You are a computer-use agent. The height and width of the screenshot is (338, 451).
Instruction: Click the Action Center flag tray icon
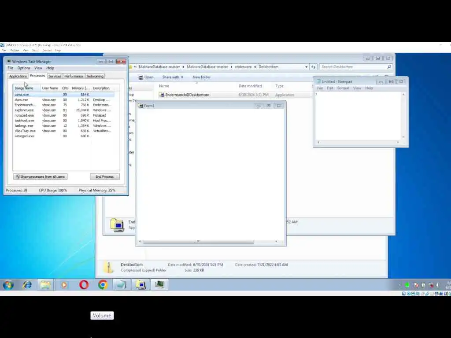pos(416,285)
